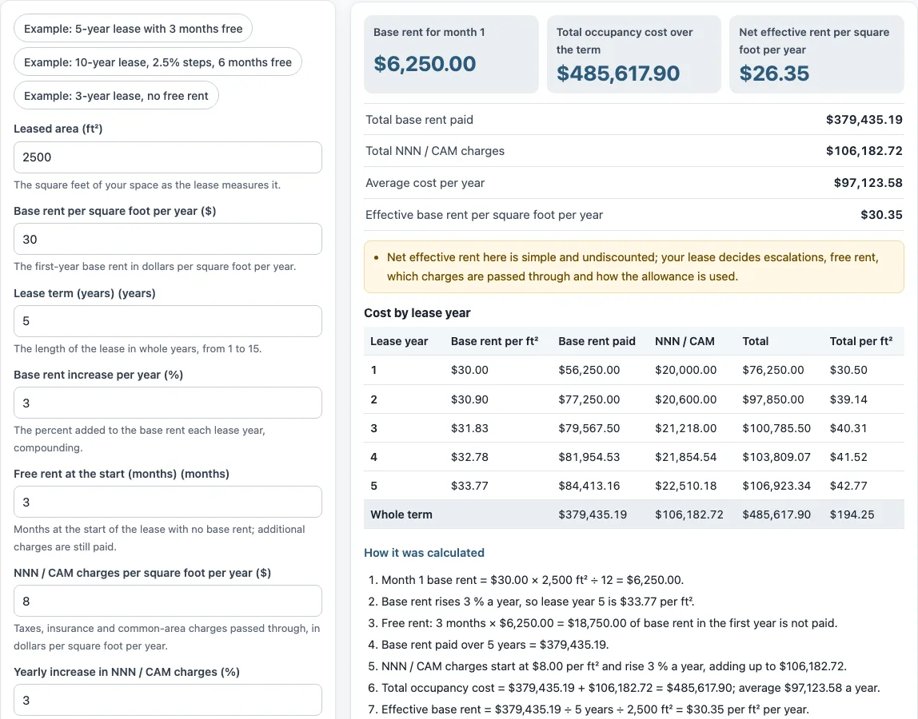This screenshot has height=719, width=918.
Task: Select year 5 total per ft² $42.77
Action: coord(848,486)
